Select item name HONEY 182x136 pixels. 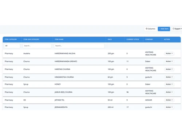point(58,84)
